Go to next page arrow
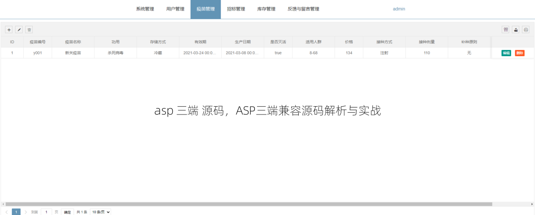The height and width of the screenshot is (215, 535). click(x=25, y=212)
